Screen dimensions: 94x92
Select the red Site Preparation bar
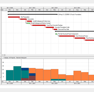[x=14, y=17]
